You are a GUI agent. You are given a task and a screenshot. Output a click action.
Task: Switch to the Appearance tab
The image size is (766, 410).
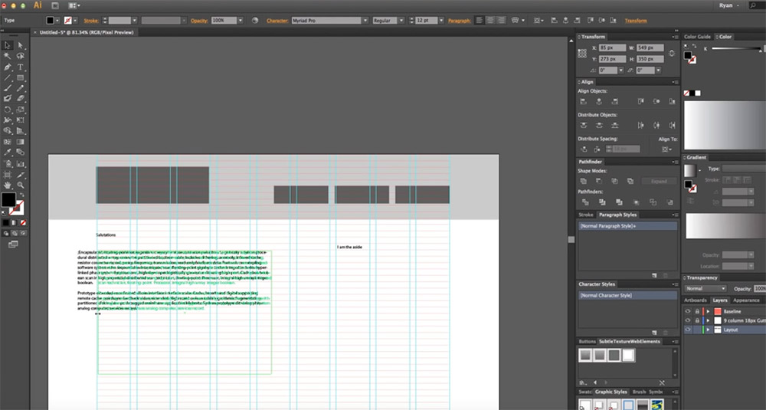pos(746,300)
